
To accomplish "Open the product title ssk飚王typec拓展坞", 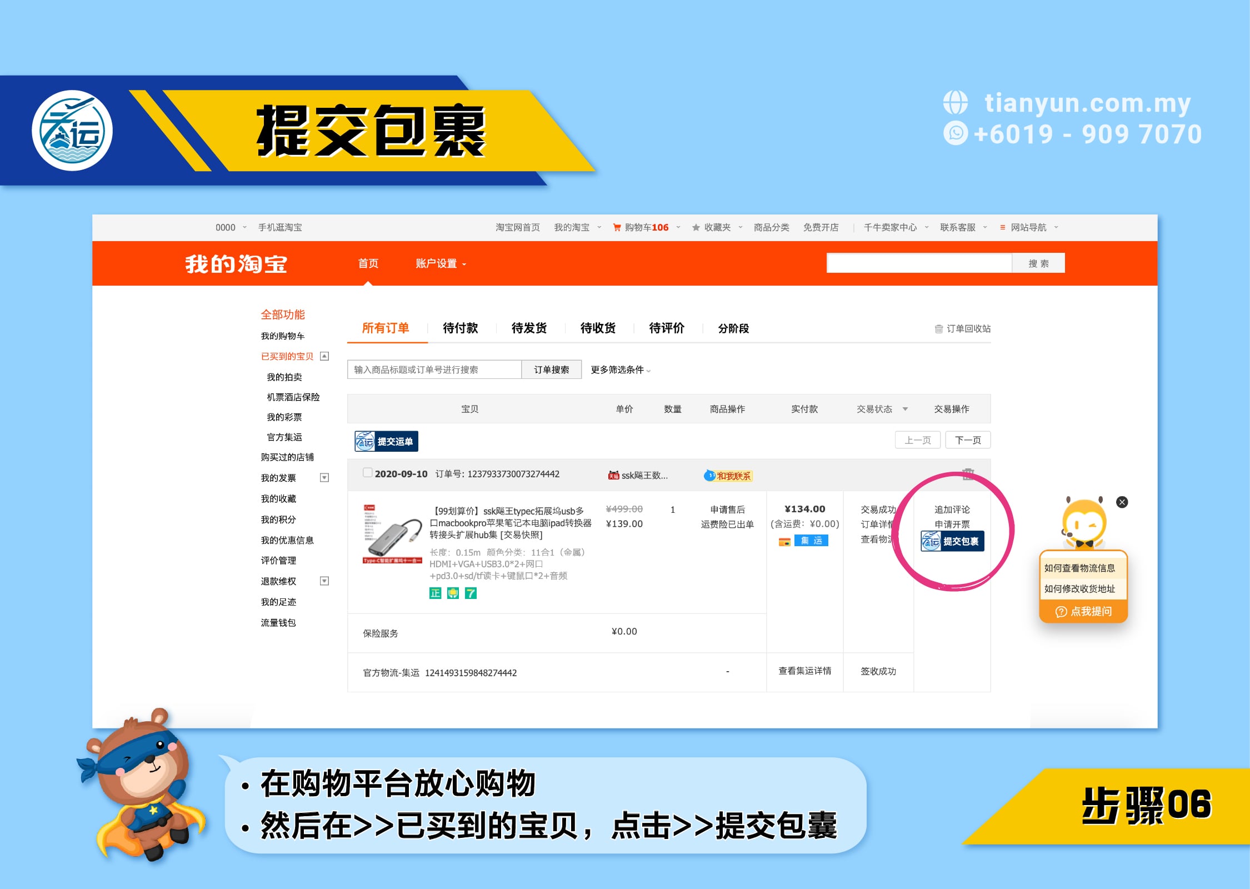I will 510,523.
